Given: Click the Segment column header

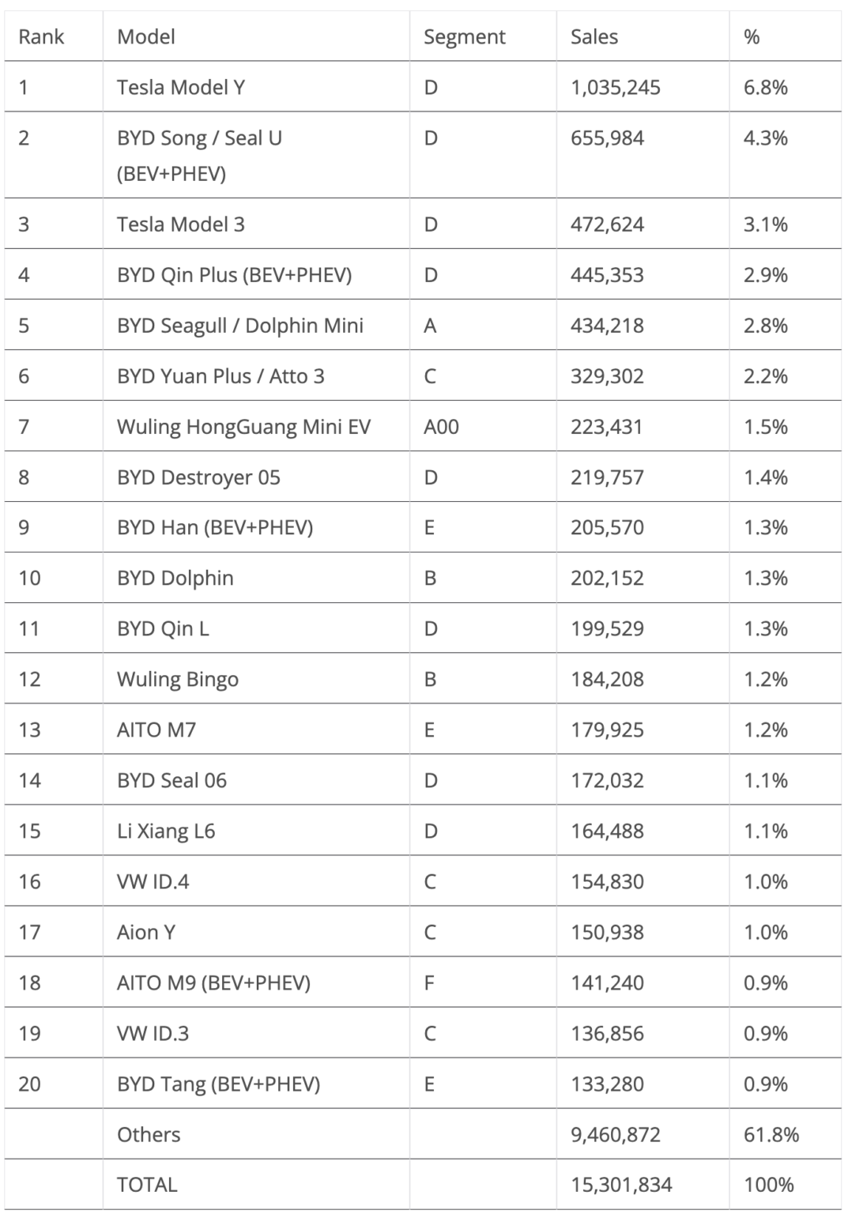Looking at the screenshot, I should click(x=464, y=37).
